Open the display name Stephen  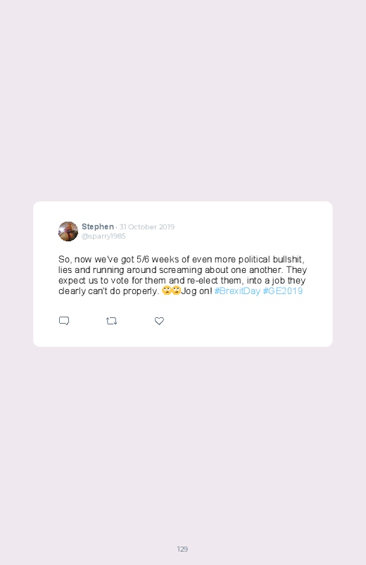(98, 227)
